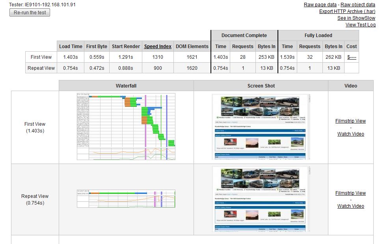Click the Speed Index column header link

[158, 47]
